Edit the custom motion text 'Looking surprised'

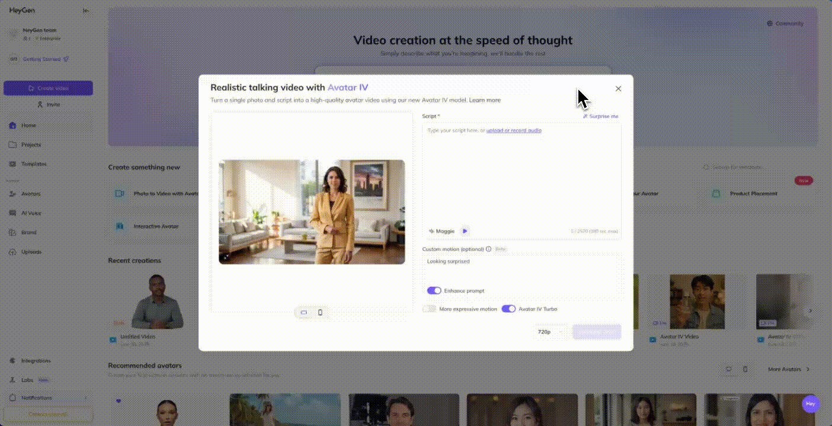point(521,269)
